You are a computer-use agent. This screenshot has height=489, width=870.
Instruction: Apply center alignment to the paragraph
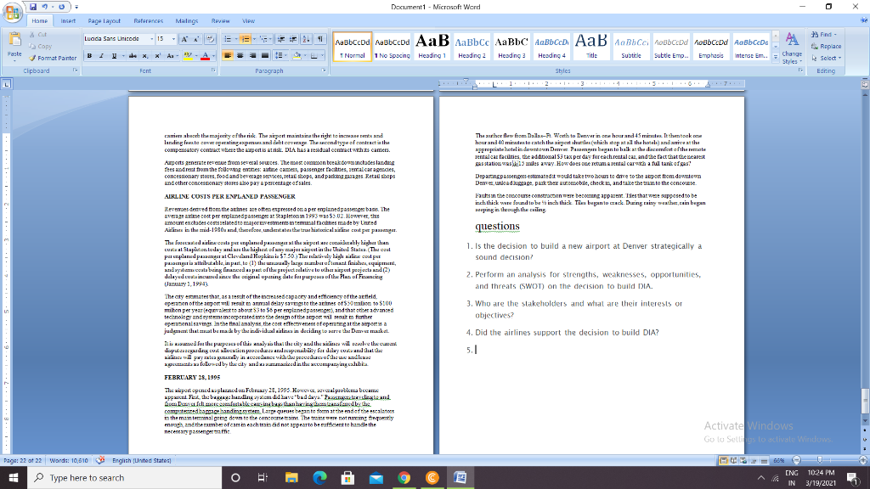coord(240,55)
